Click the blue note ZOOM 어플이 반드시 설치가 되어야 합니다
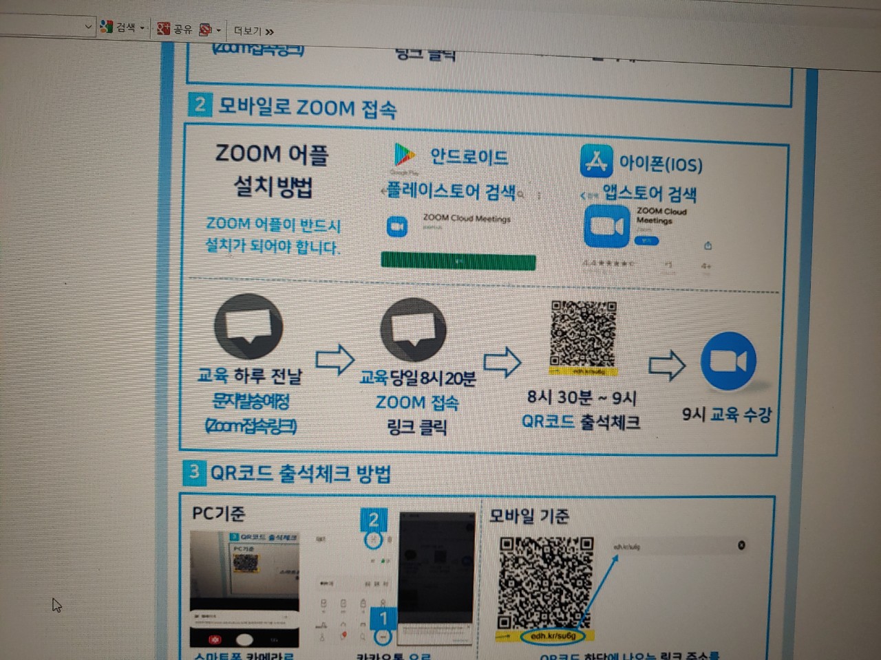881x660 pixels. coord(273,235)
